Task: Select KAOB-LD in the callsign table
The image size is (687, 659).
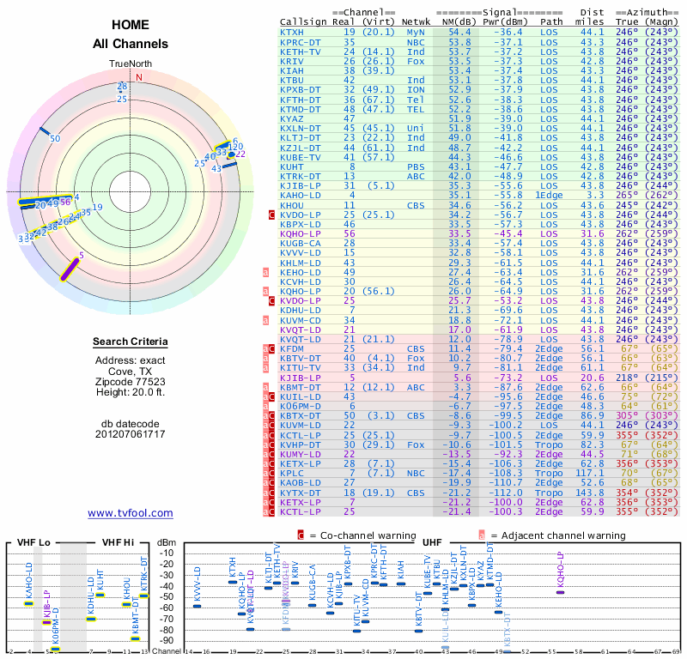Action: pos(300,482)
